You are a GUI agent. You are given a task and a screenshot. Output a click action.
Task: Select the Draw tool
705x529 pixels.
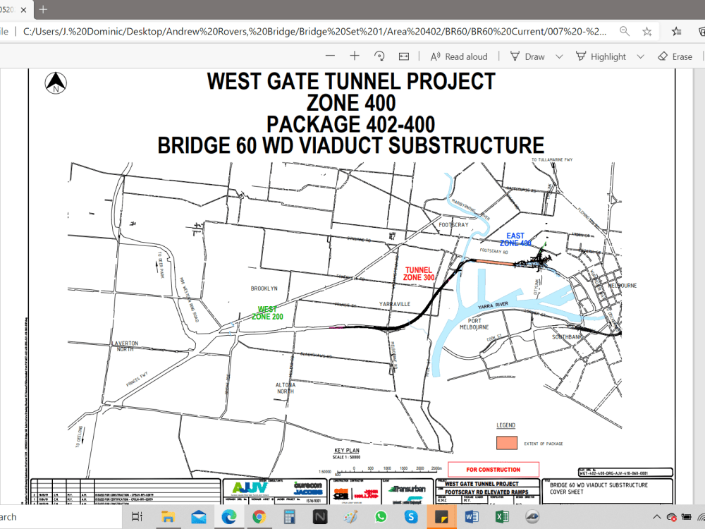click(527, 56)
